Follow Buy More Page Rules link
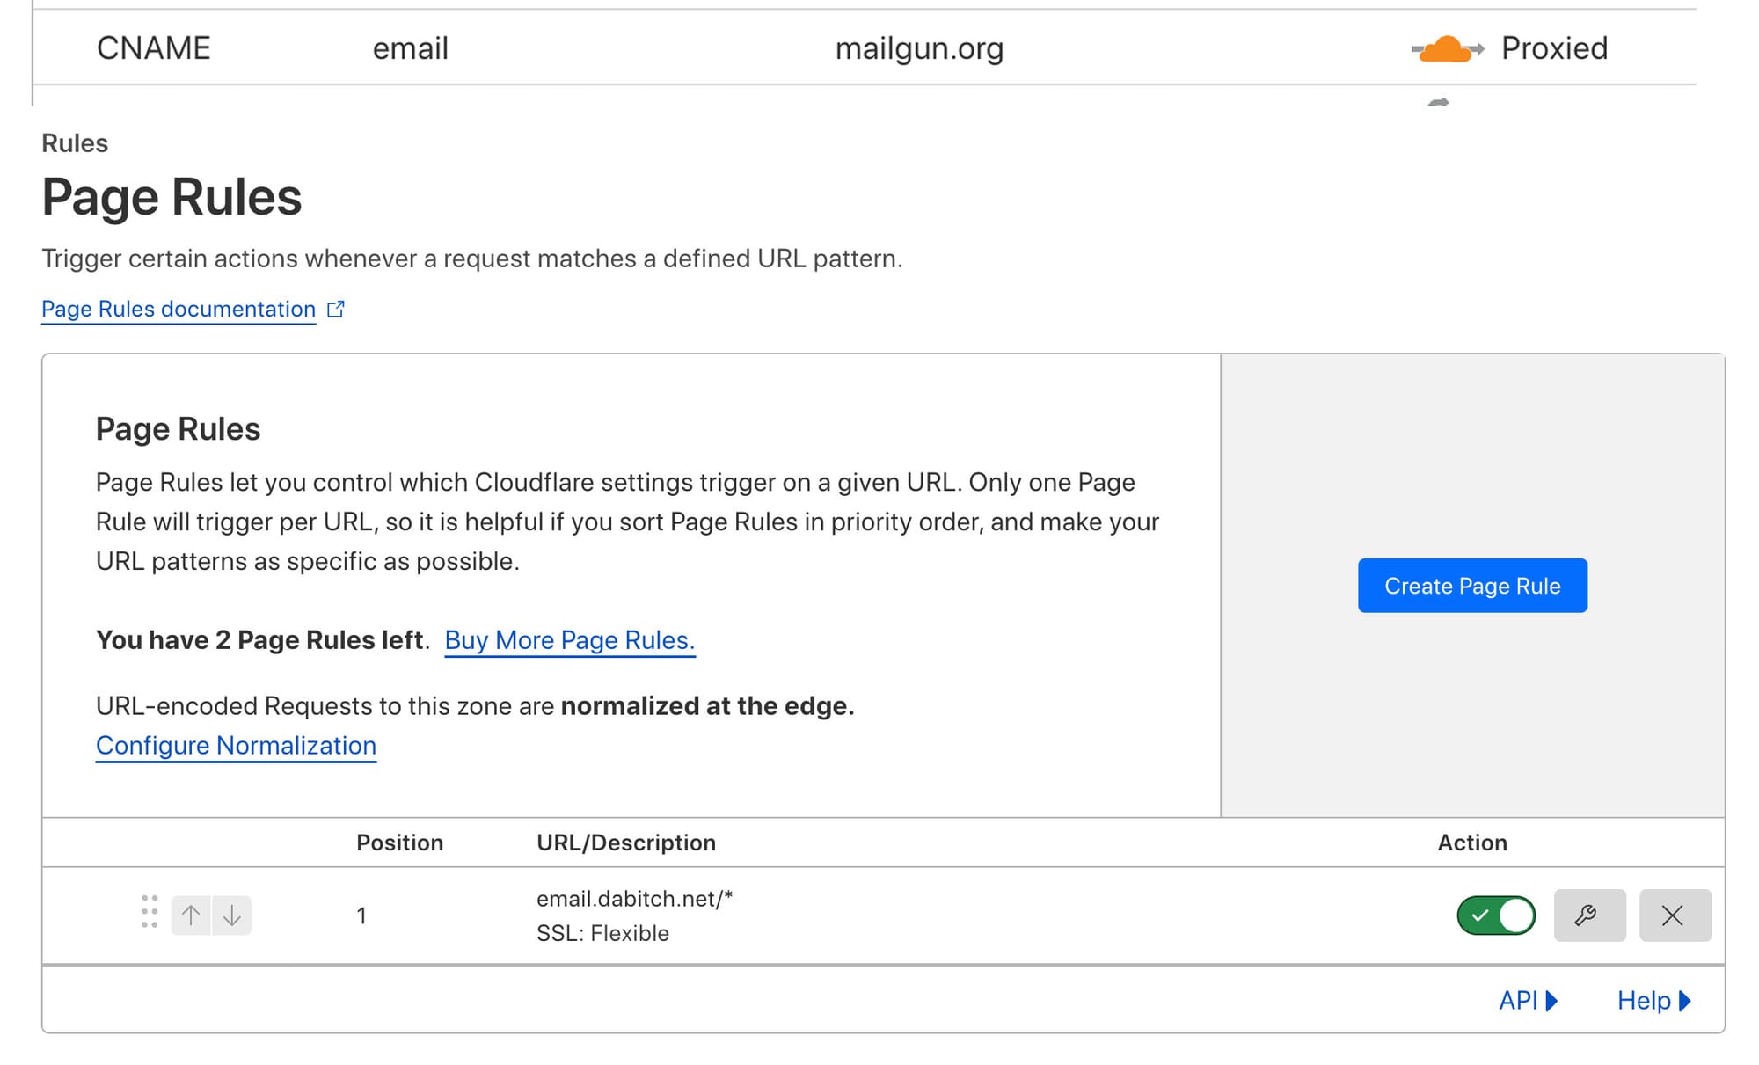Viewport: 1759px width, 1065px height. tap(569, 640)
